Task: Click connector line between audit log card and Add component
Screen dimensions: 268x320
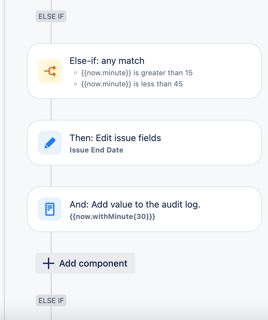Action: pos(51,242)
